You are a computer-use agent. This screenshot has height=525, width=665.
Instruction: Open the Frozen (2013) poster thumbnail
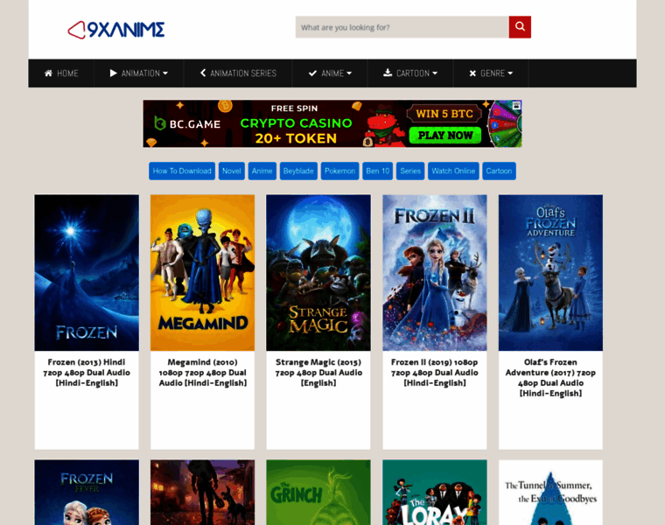(x=87, y=273)
